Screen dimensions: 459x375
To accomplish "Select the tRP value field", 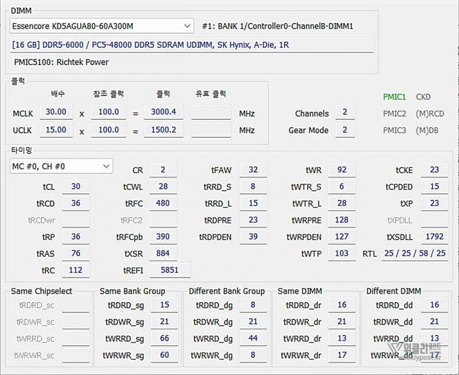I will coord(76,237).
